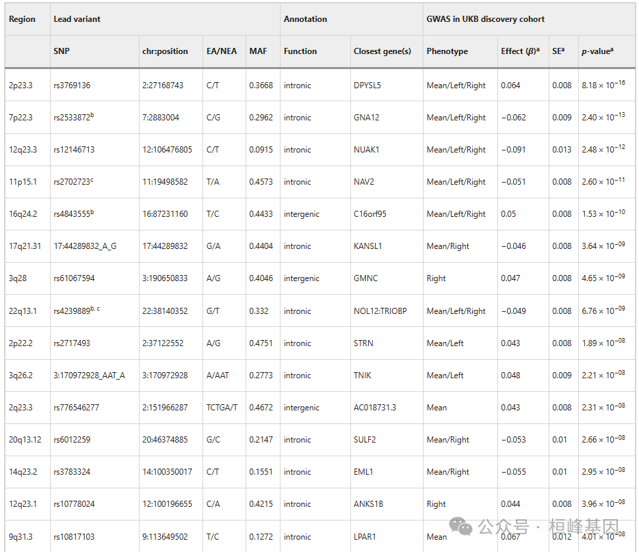The height and width of the screenshot is (552, 639).
Task: Click p-value 8.18 × 10⁻¹⁶
Action: tap(603, 84)
